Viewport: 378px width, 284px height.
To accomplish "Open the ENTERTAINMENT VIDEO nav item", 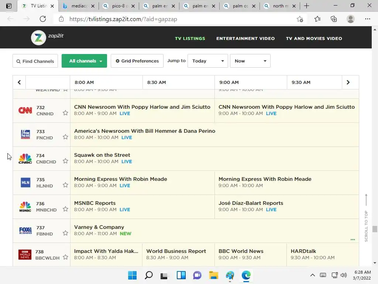I will tap(245, 38).
